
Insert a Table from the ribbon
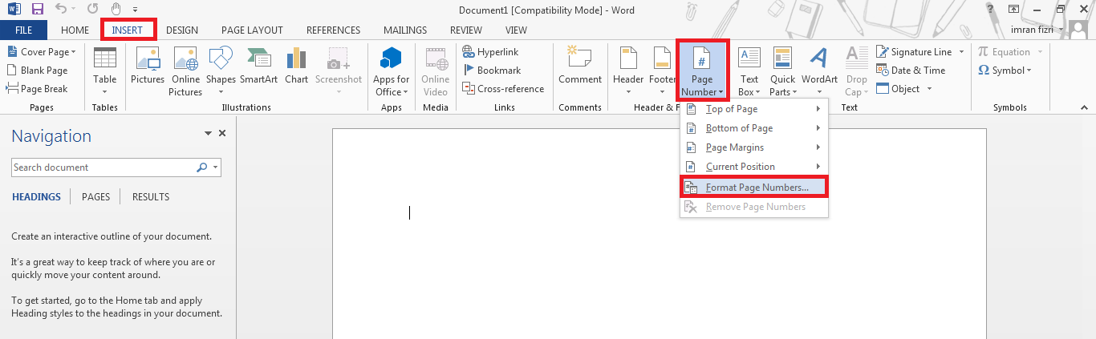(105, 72)
